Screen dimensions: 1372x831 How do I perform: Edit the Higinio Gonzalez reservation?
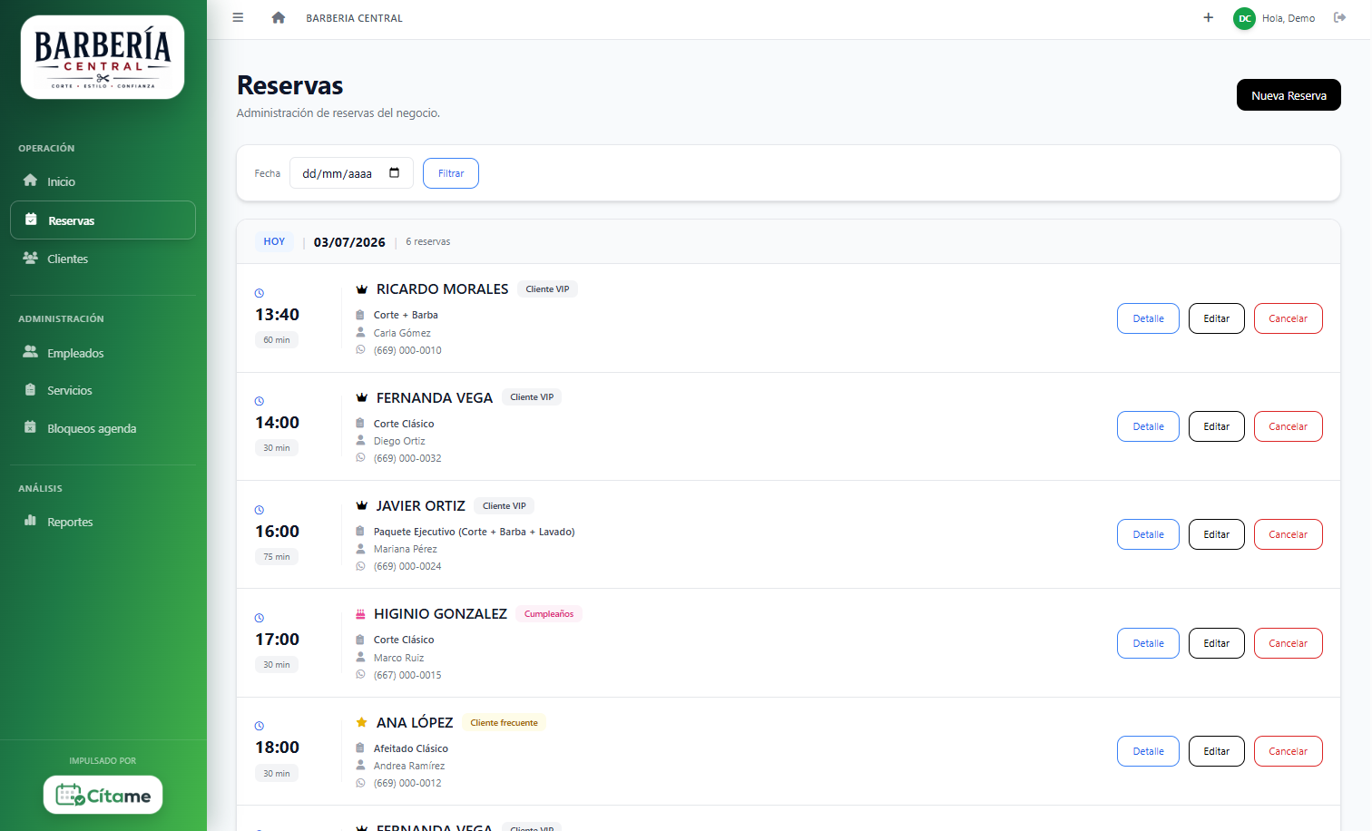pyautogui.click(x=1216, y=643)
